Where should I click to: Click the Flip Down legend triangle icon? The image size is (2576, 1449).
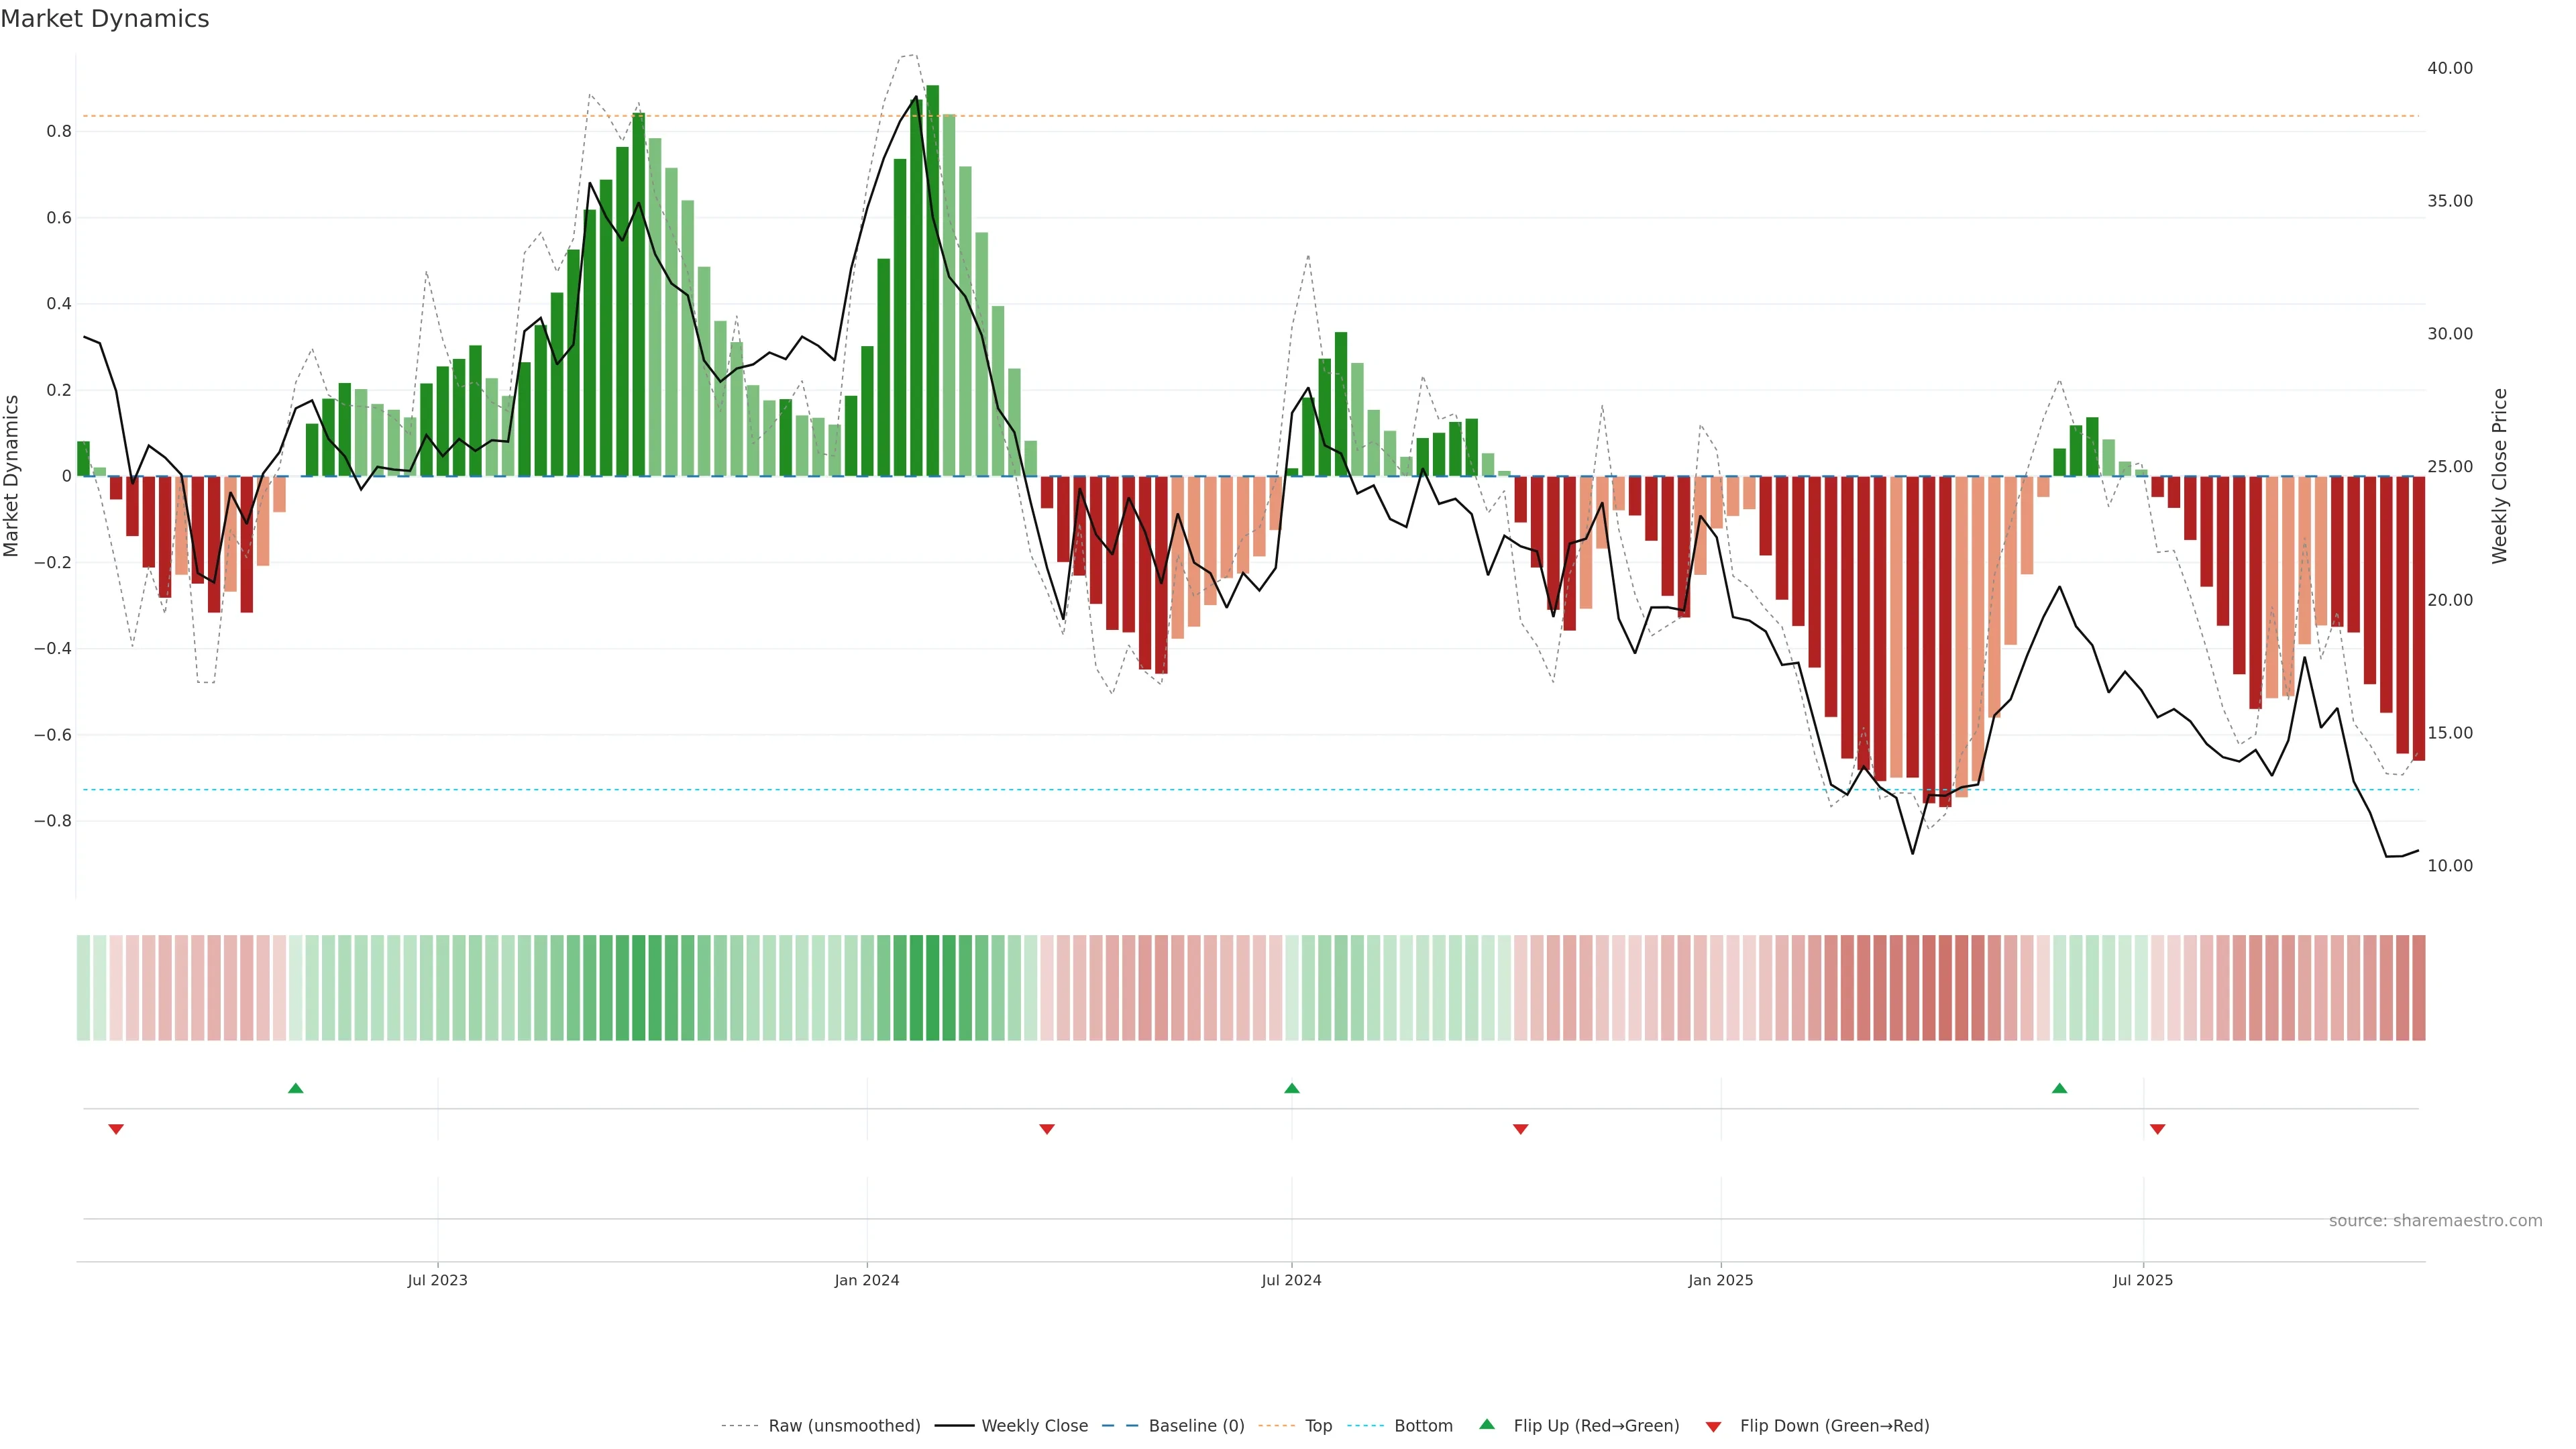click(1713, 1426)
